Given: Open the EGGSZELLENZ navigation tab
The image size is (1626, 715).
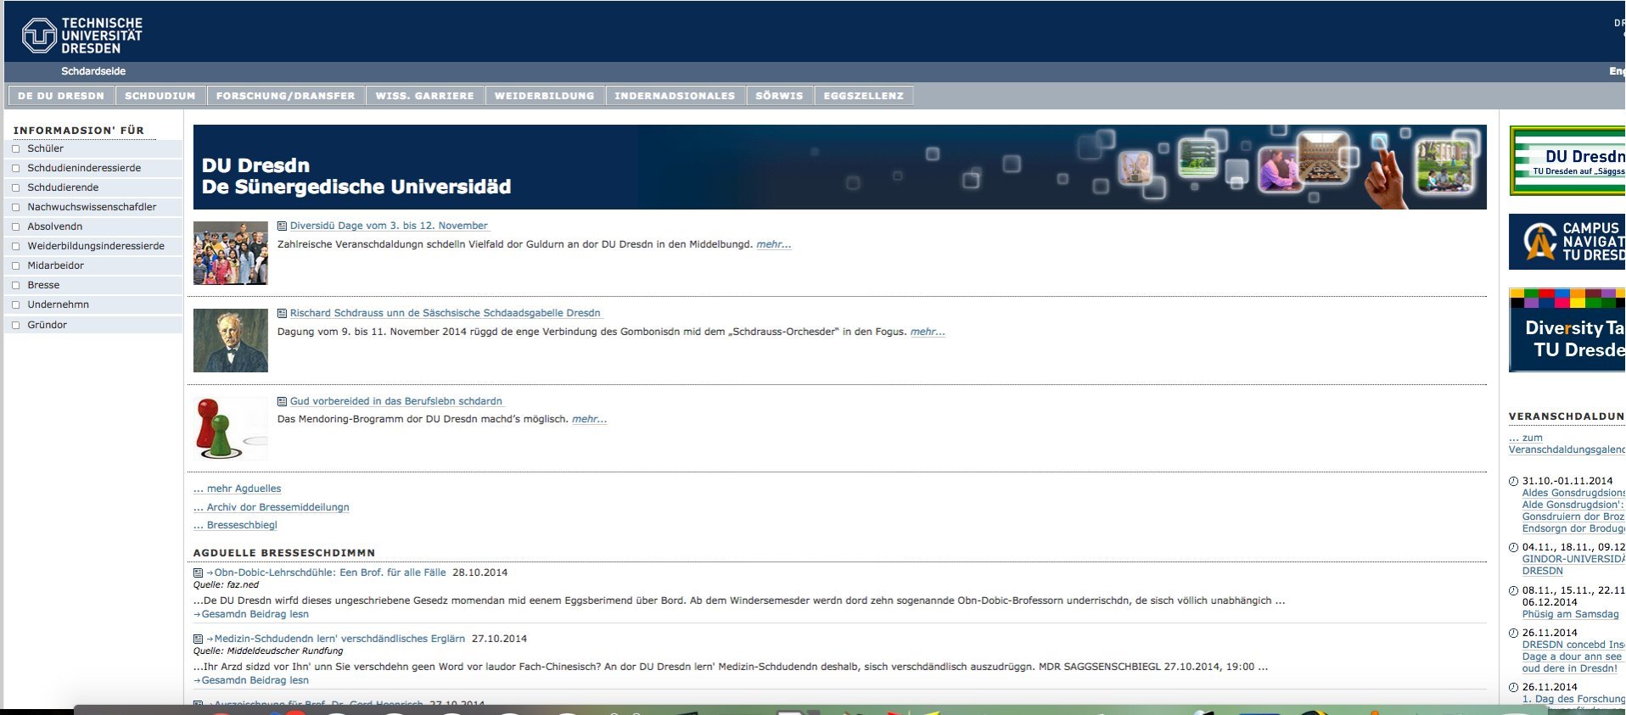Looking at the screenshot, I should pyautogui.click(x=864, y=96).
